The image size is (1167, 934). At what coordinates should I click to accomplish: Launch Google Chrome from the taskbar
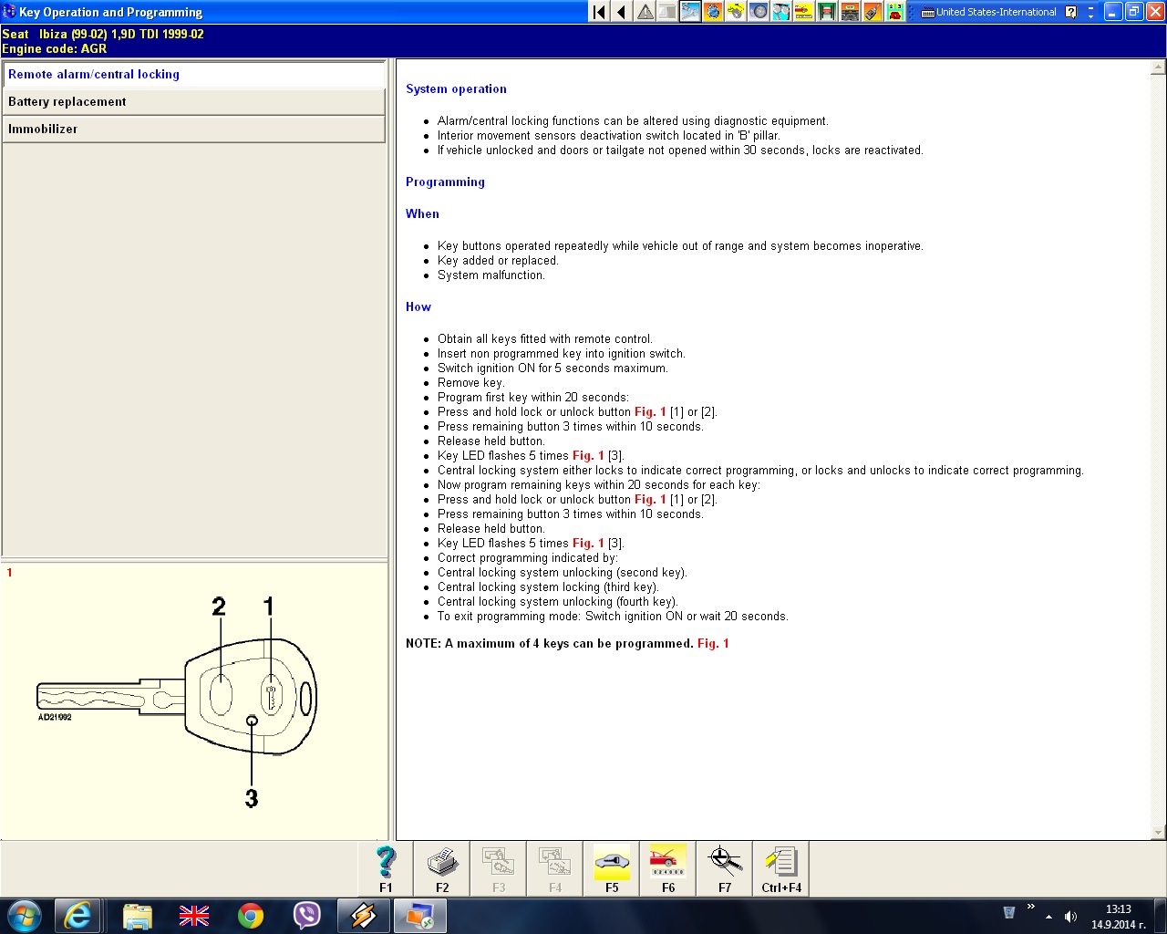point(251,915)
